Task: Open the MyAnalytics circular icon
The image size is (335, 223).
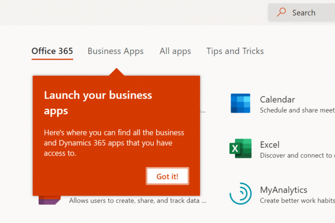Action: 241,193
